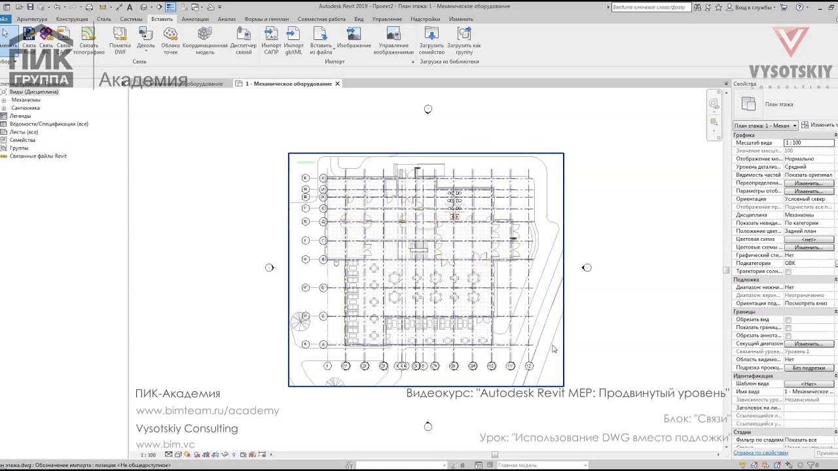Viewport: 838px width, 471px height.
Task: Toggle the Траектория солнца checkbox
Action: coord(788,271)
